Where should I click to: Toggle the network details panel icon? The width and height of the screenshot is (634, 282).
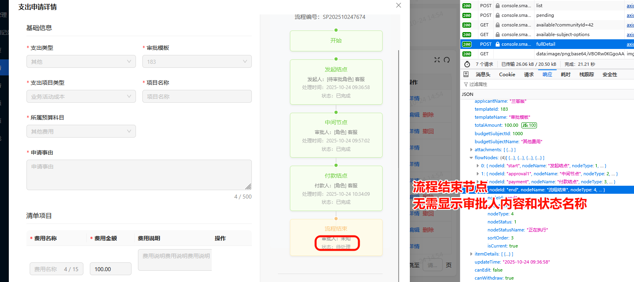[x=466, y=74]
